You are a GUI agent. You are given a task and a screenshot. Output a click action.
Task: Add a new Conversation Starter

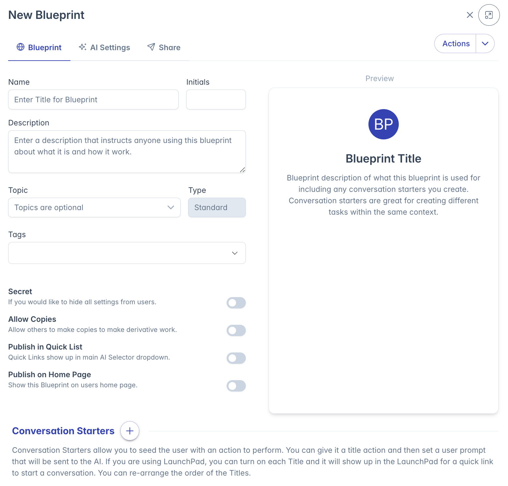(x=130, y=431)
